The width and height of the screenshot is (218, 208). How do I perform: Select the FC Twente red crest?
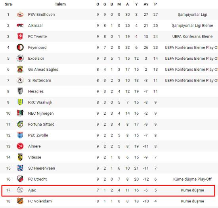point(20,36)
